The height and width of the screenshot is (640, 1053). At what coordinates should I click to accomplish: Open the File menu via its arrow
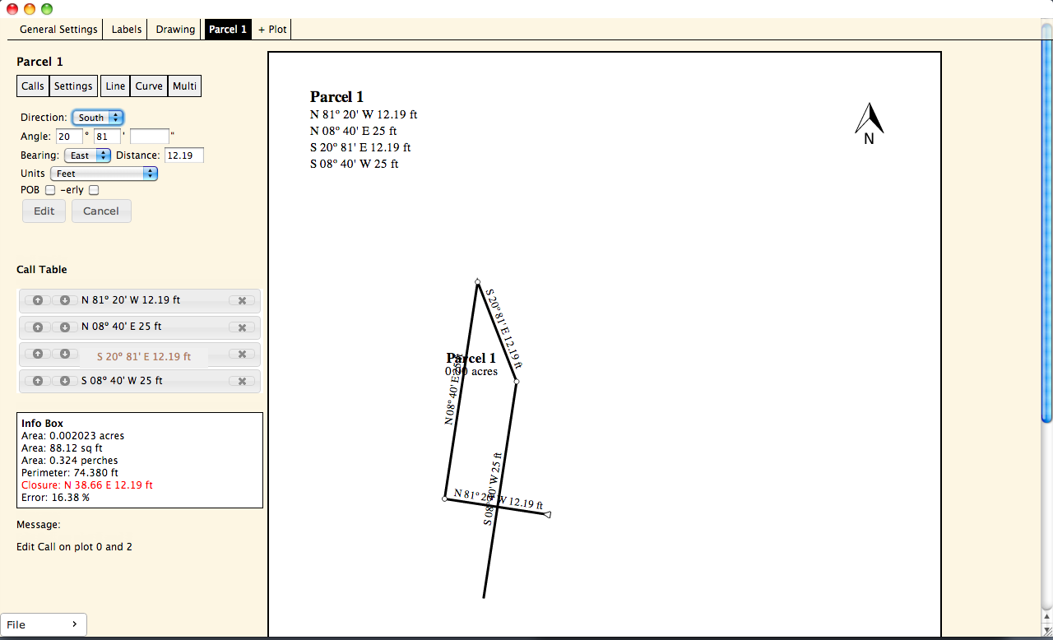pyautogui.click(x=75, y=624)
